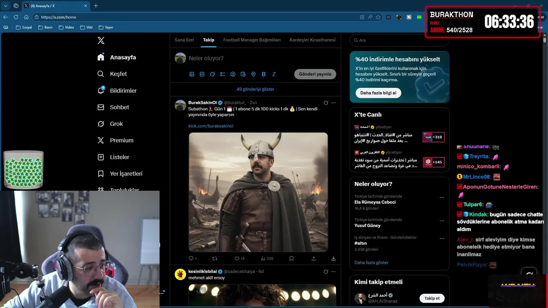The height and width of the screenshot is (308, 548).
Task: Add media image to the post
Action: pyautogui.click(x=192, y=74)
